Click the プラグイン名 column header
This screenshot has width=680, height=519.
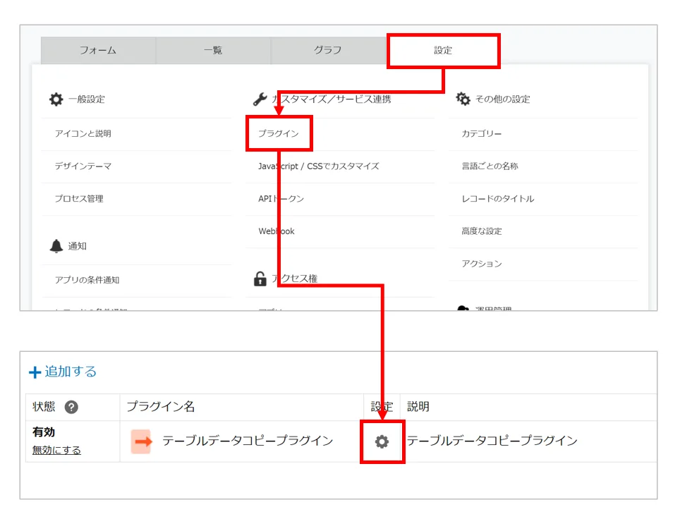[x=160, y=407]
